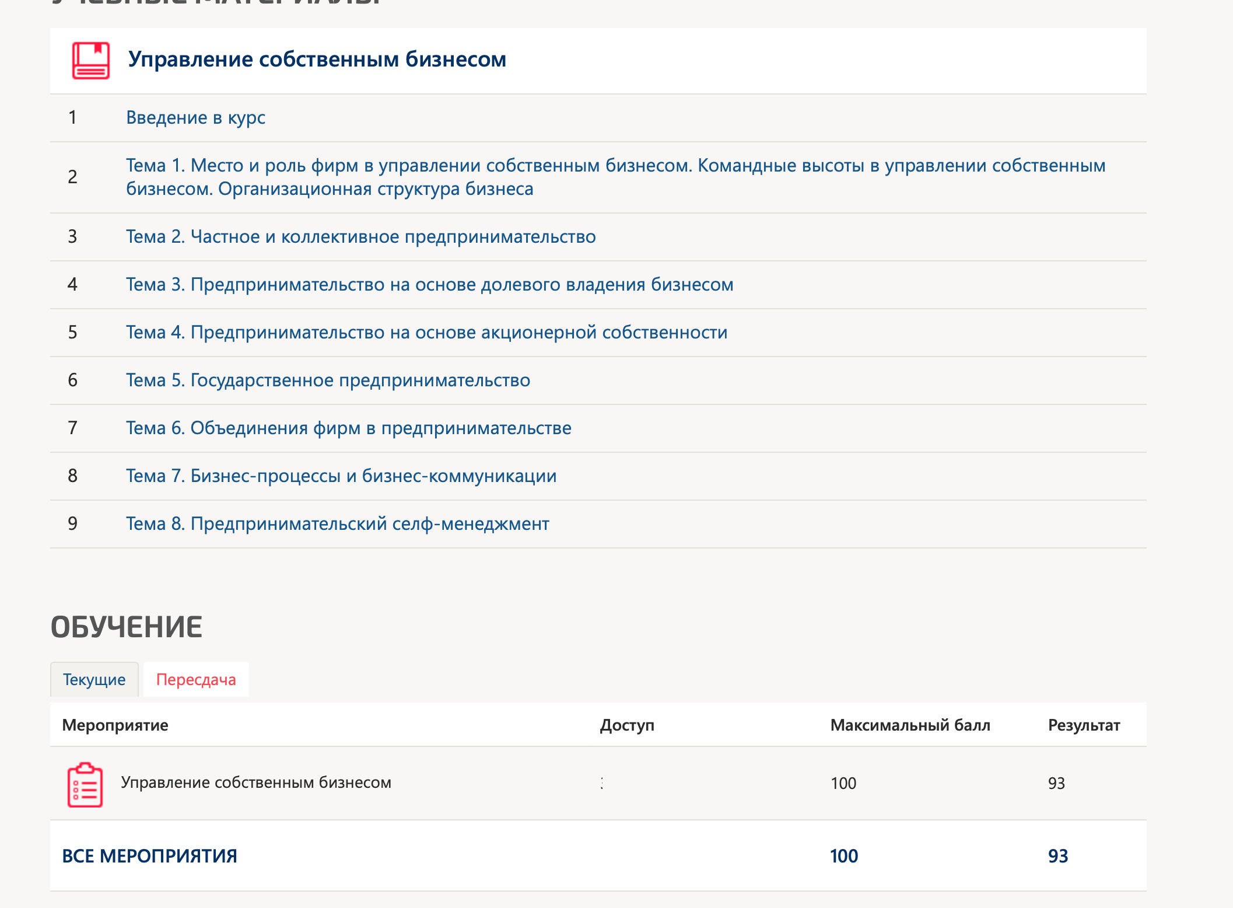Open Тема 8 Предпринимательский селф-менеджмент

[x=337, y=523]
